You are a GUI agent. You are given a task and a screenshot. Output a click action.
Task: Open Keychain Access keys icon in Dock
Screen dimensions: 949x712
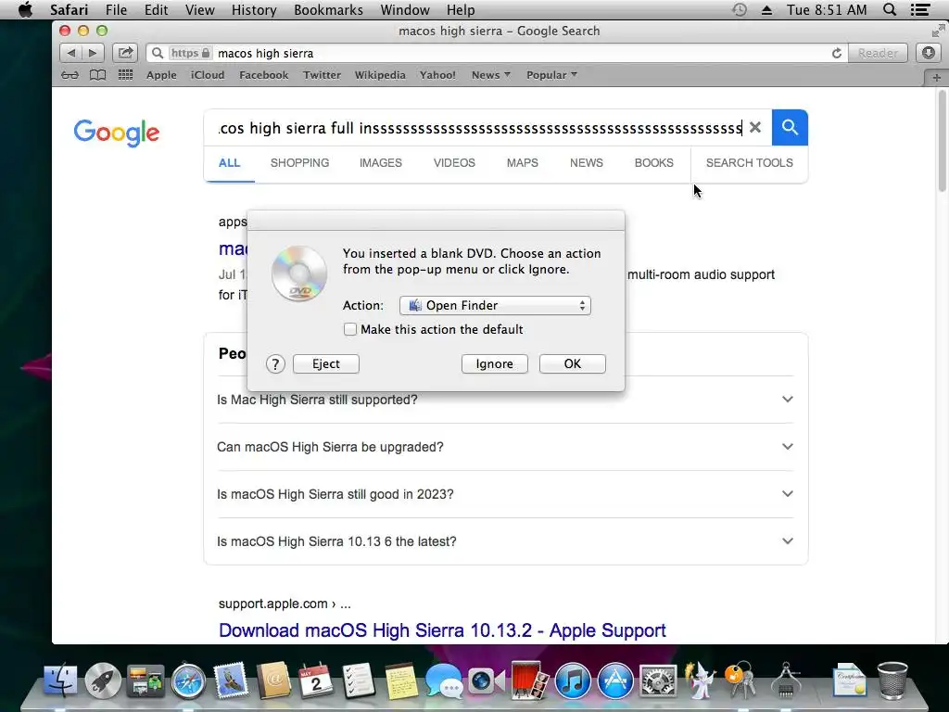[x=741, y=680]
